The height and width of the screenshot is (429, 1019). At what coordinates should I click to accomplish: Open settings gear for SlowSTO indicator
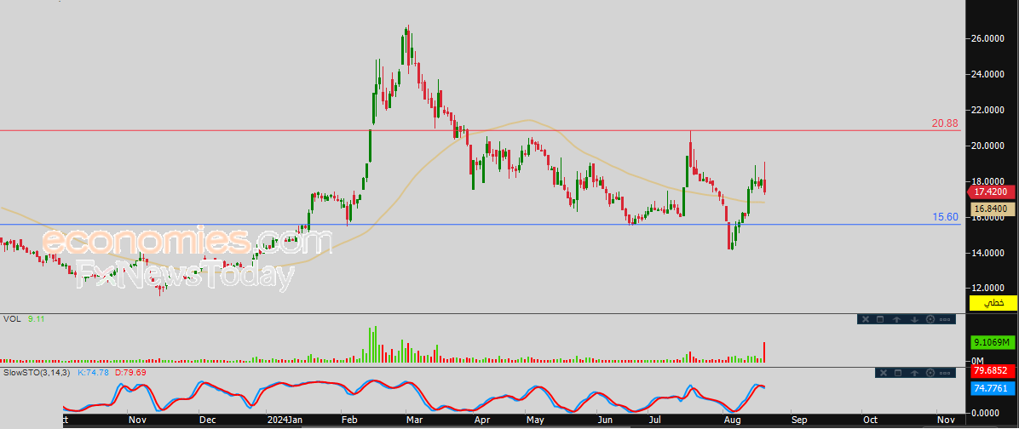(930, 373)
